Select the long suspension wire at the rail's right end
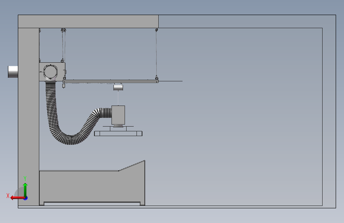The image size is (344, 223). pyautogui.click(x=156, y=54)
